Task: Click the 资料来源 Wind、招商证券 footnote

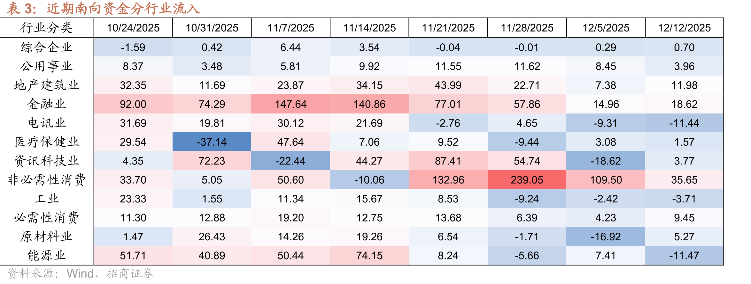Action: coord(81,273)
